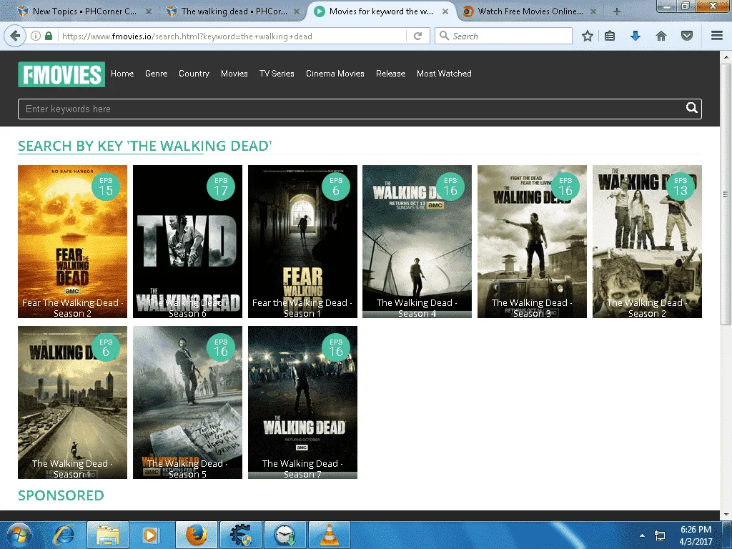Click the green padlock security icon
732x549 pixels.
49,36
